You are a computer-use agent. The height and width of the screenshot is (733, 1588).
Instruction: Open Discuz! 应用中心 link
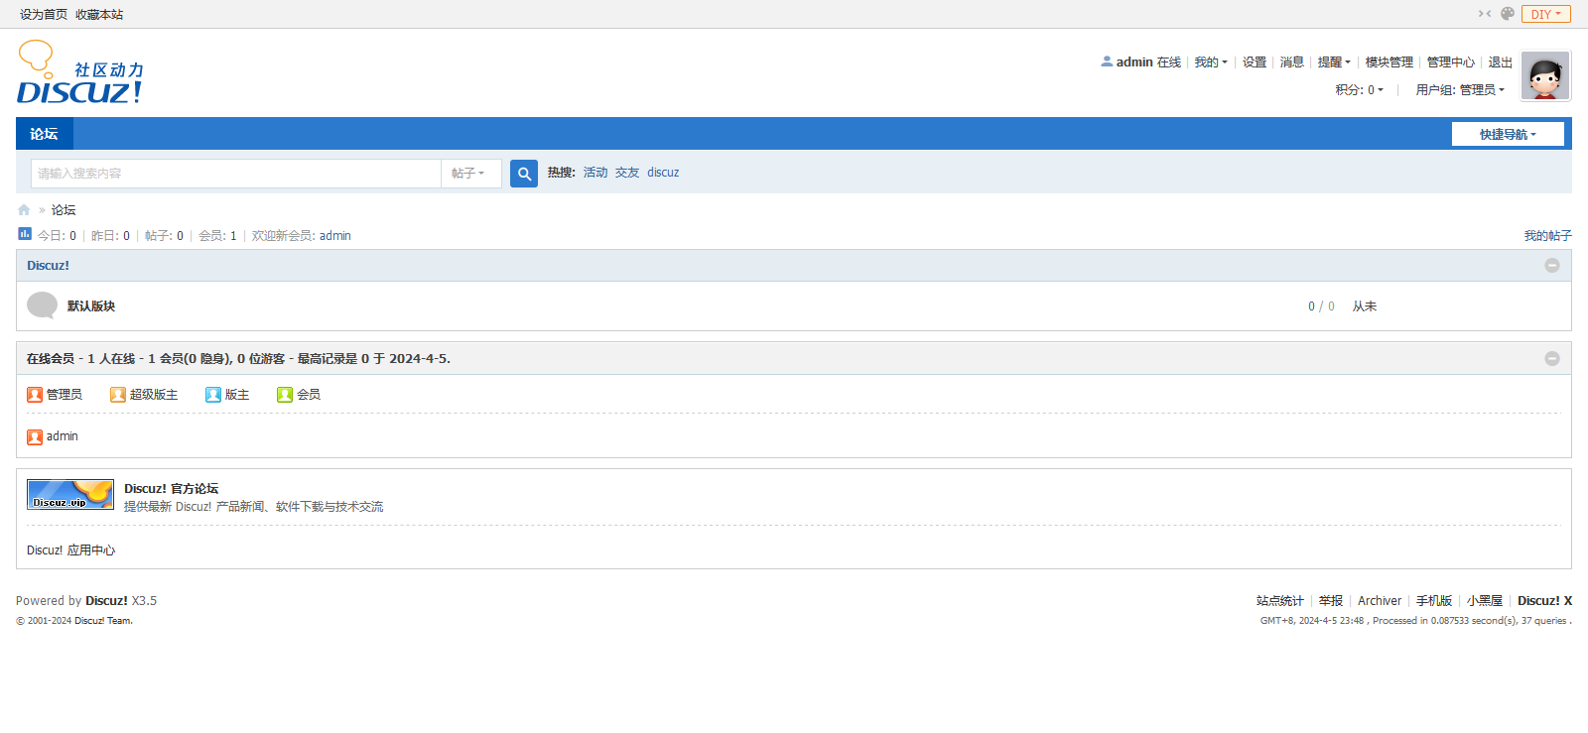click(x=70, y=550)
